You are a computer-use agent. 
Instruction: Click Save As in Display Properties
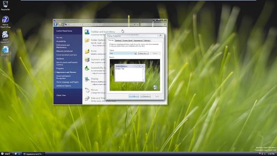143,53
